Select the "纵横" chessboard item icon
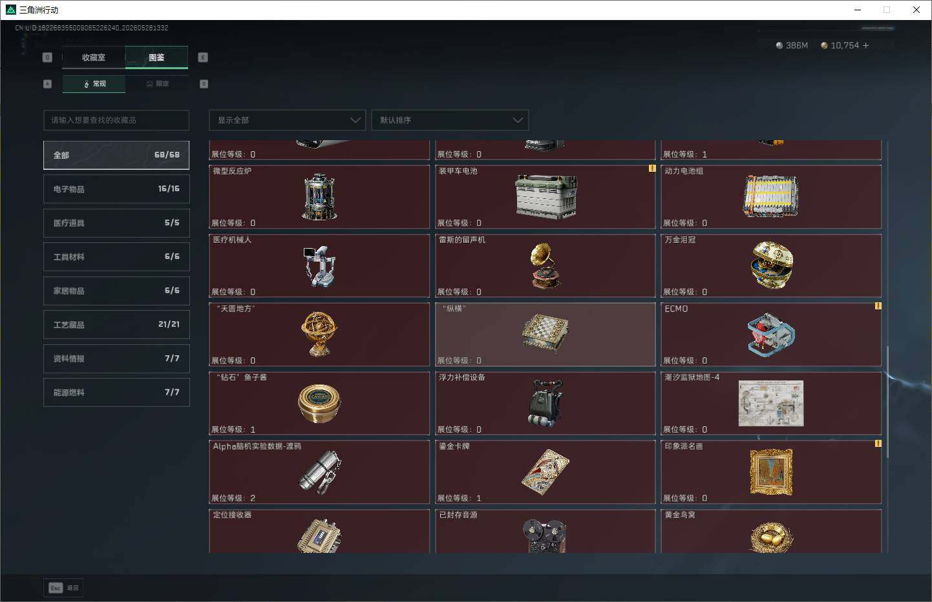The width and height of the screenshot is (932, 602). (545, 334)
